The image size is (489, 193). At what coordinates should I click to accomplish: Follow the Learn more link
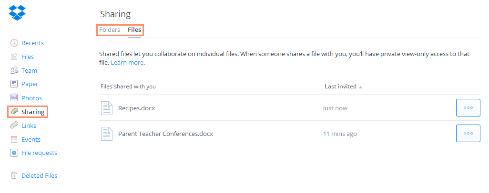pyautogui.click(x=127, y=62)
